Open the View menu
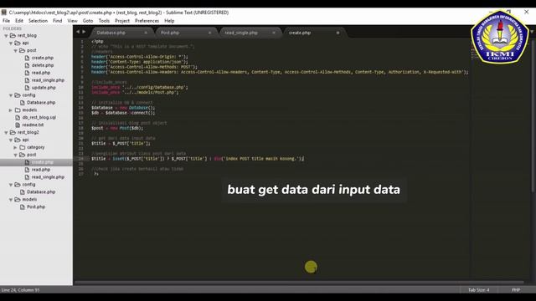The width and height of the screenshot is (536, 301). (73, 21)
